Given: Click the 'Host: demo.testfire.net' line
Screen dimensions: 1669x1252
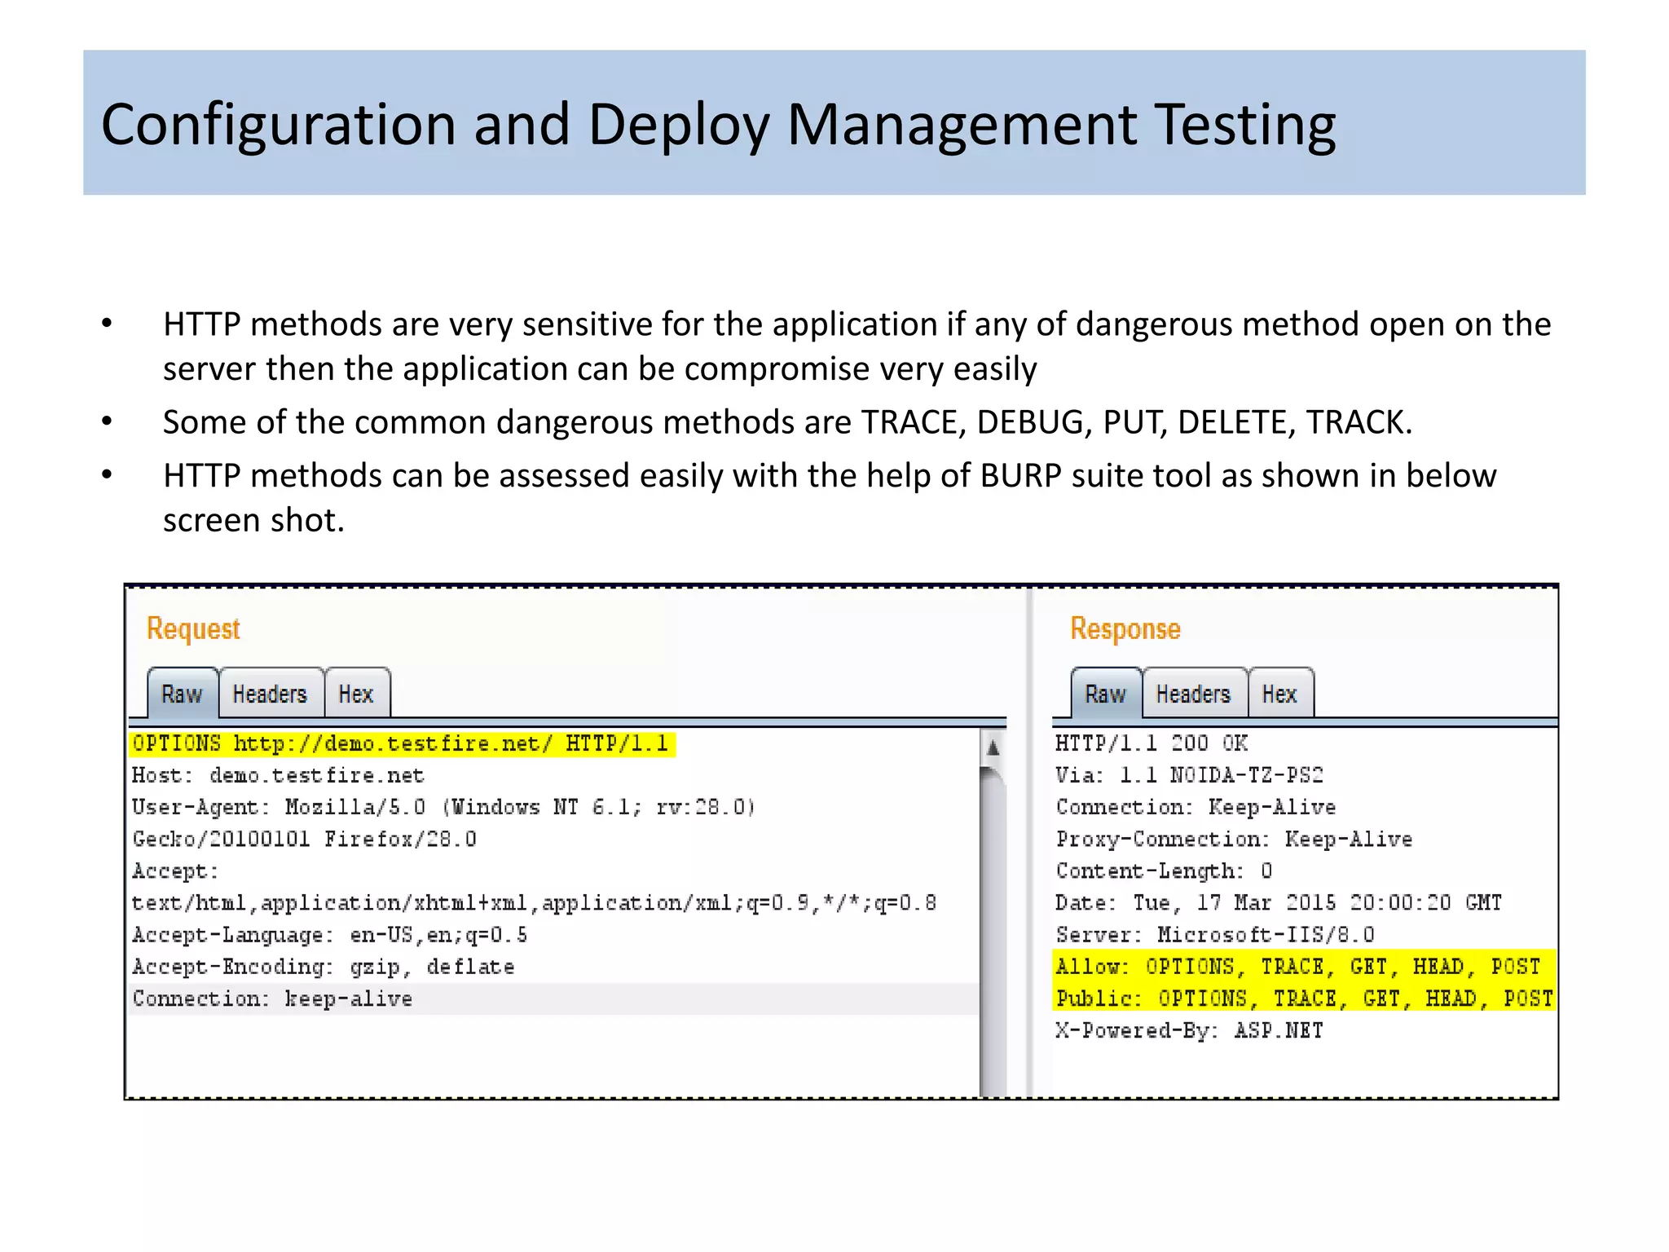Looking at the screenshot, I should pyautogui.click(x=278, y=775).
